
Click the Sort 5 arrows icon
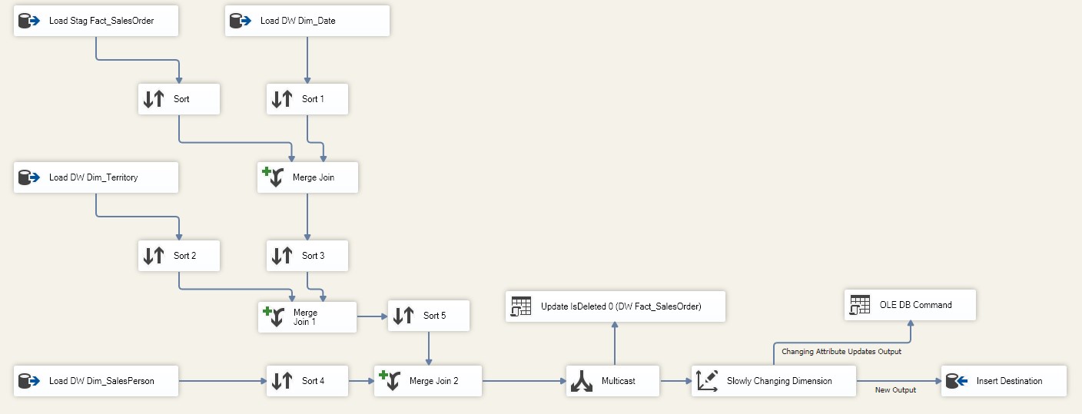[x=403, y=316]
